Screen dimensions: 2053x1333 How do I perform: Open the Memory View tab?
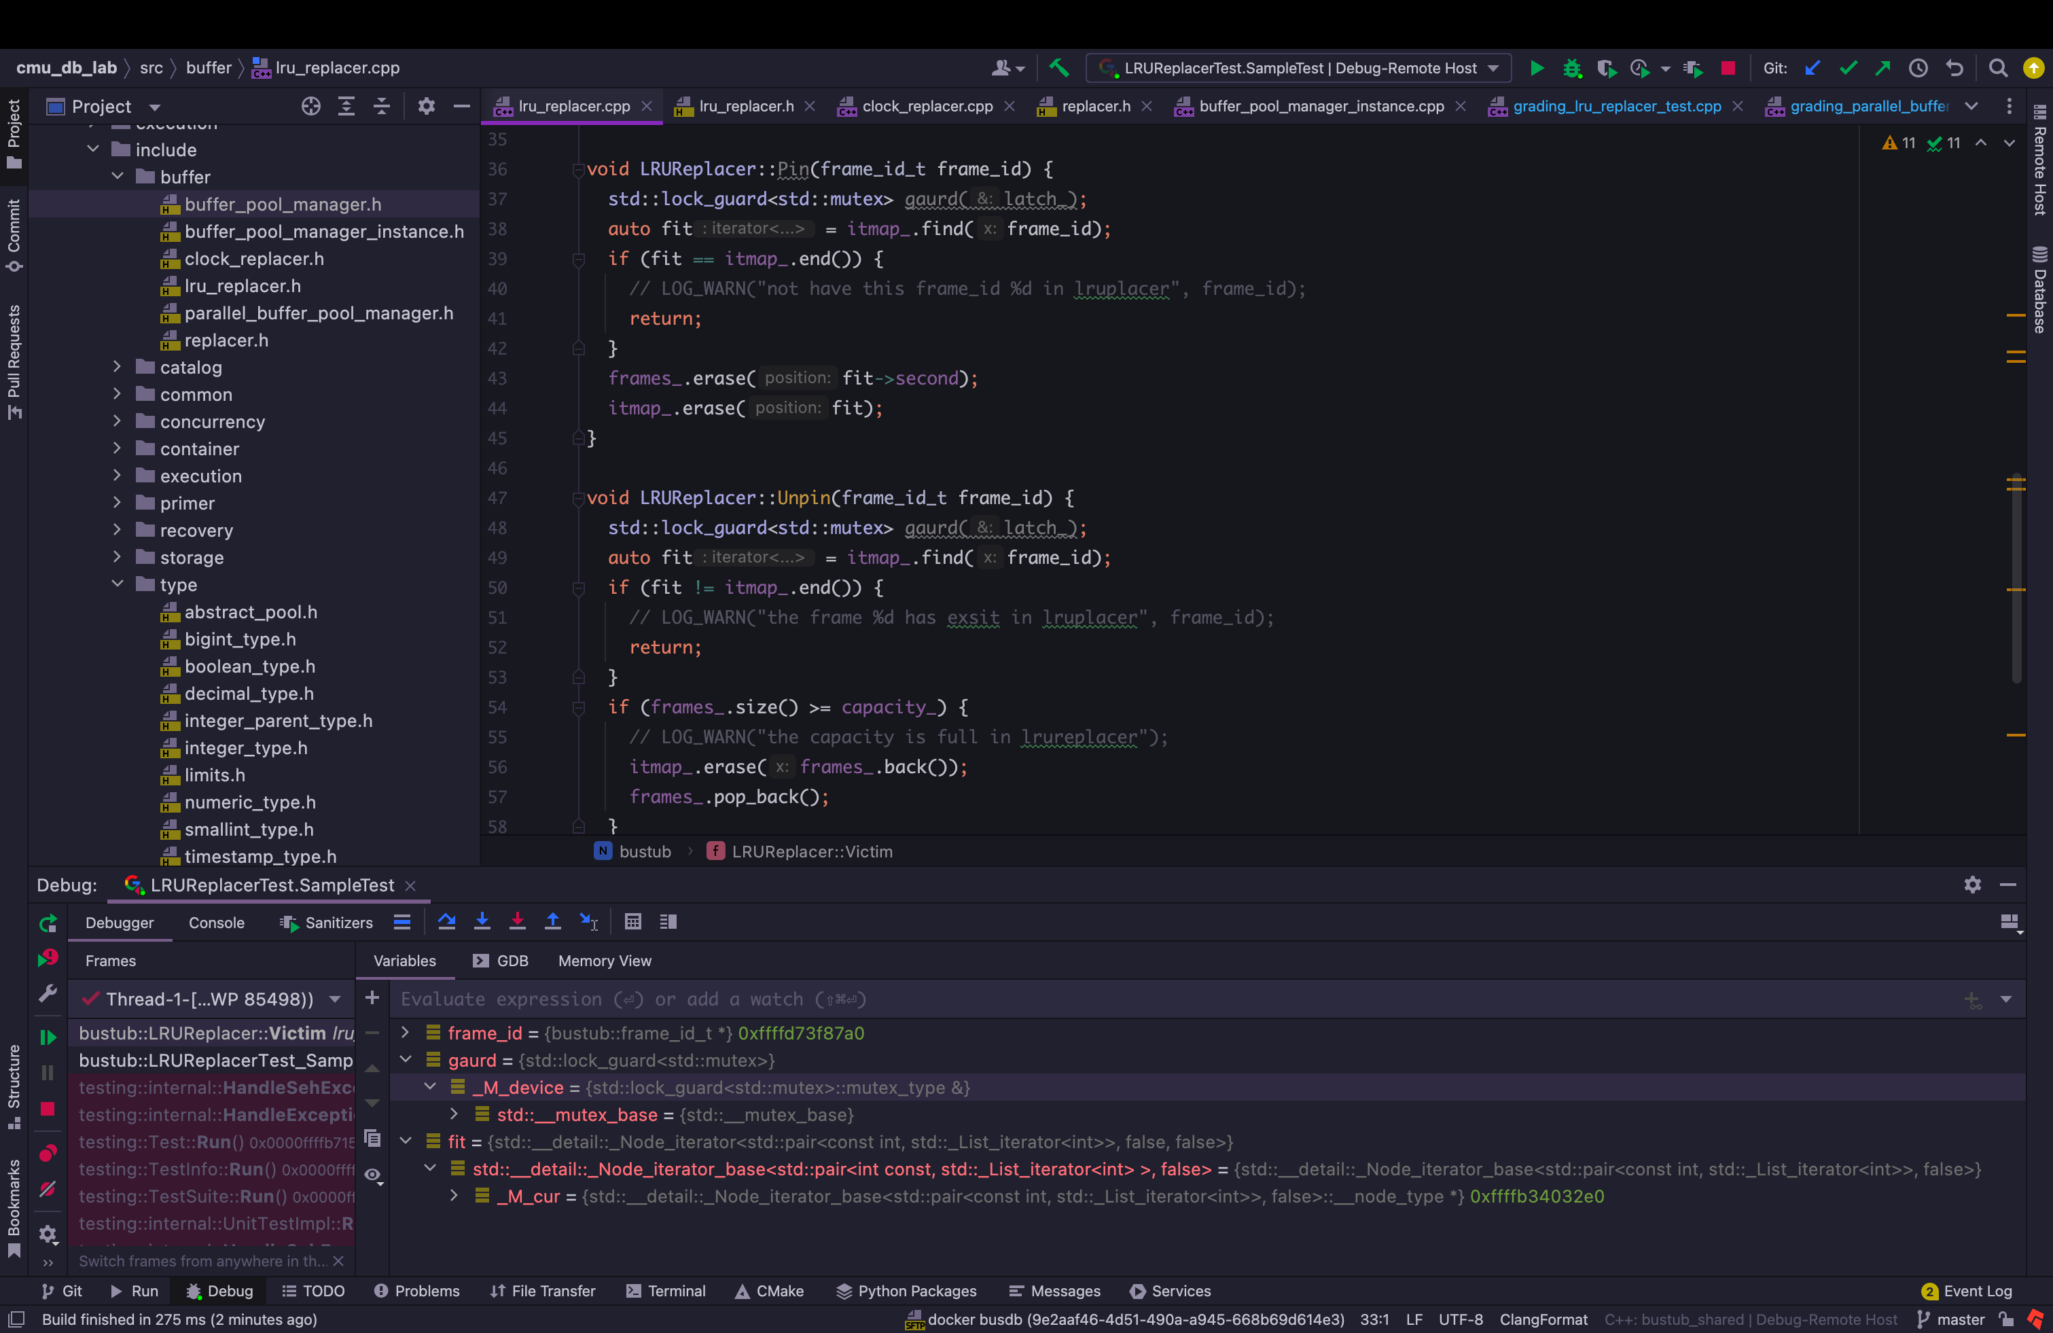point(605,960)
